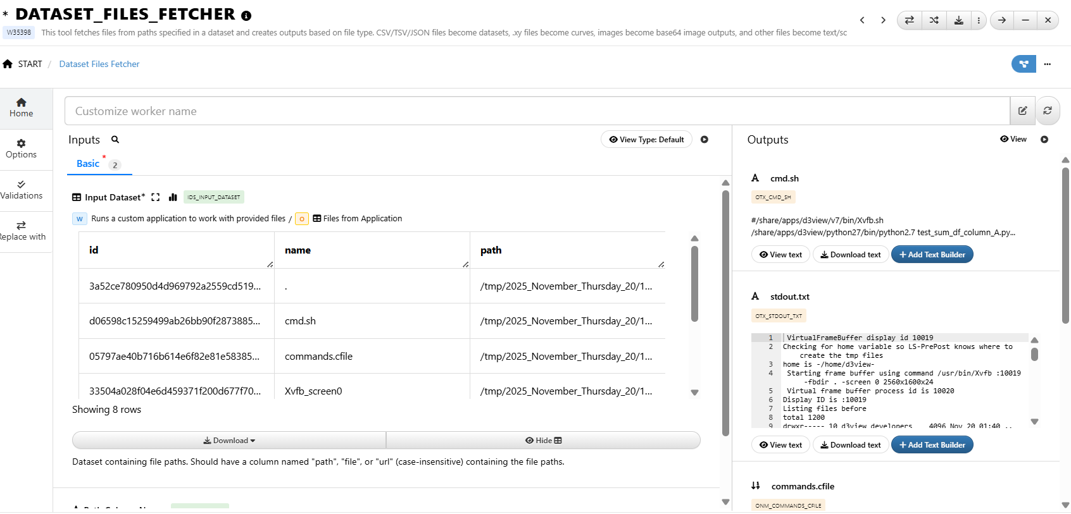The width and height of the screenshot is (1071, 514).
Task: Click the Customize worker name field
Action: 537,111
